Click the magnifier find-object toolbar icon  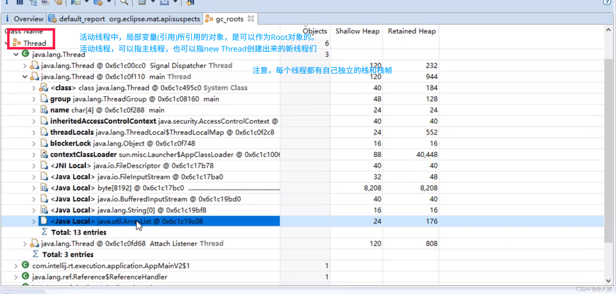coord(124,2)
